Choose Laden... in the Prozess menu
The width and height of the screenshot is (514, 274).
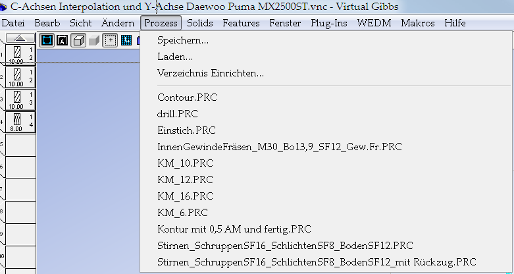click(x=175, y=57)
